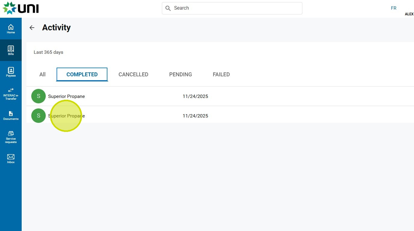414x231 pixels.
Task: Click the UNI logo
Action: (21, 8)
